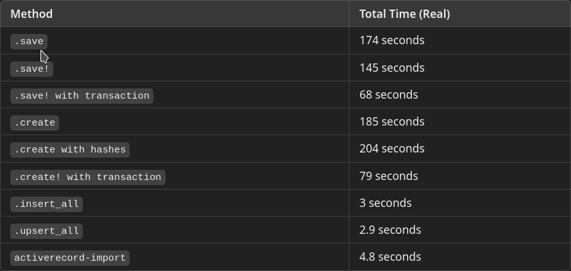Viewport: 571px width, 271px height.
Task: Click the 204 seconds cell
Action: (391, 149)
